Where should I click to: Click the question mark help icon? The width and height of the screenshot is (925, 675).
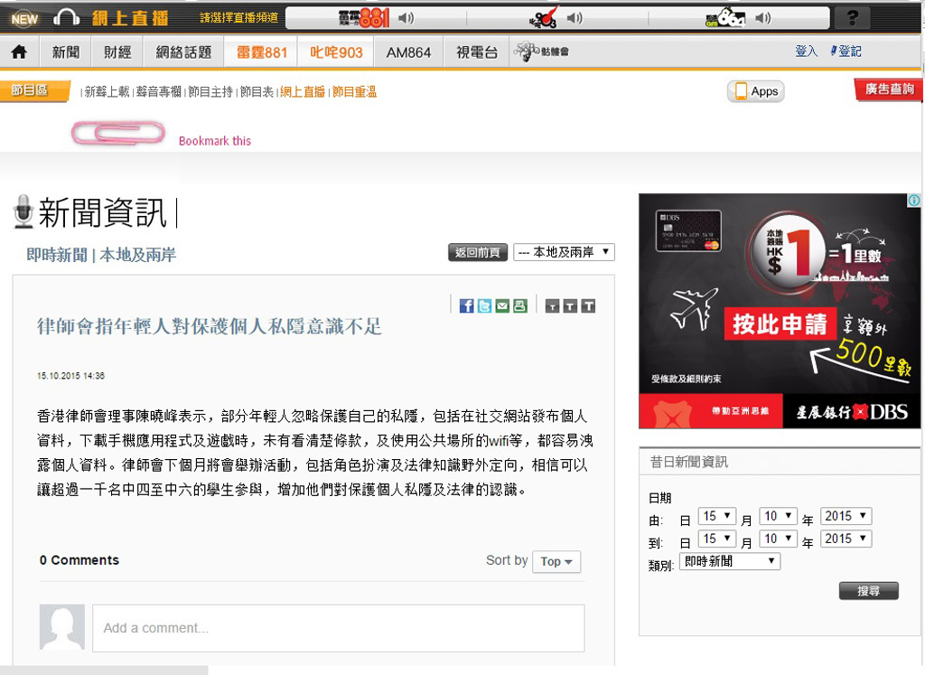(853, 18)
